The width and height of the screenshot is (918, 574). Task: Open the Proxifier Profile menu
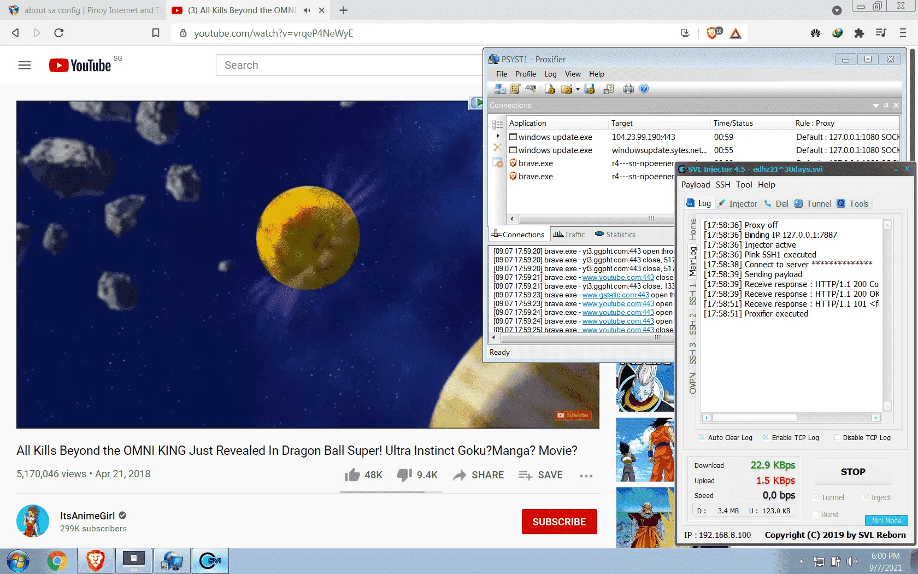(526, 74)
